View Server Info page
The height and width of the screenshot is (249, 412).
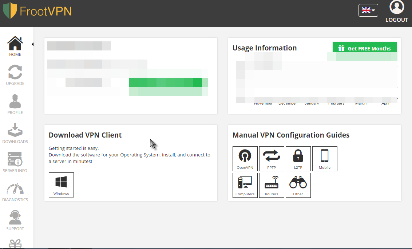[15, 162]
